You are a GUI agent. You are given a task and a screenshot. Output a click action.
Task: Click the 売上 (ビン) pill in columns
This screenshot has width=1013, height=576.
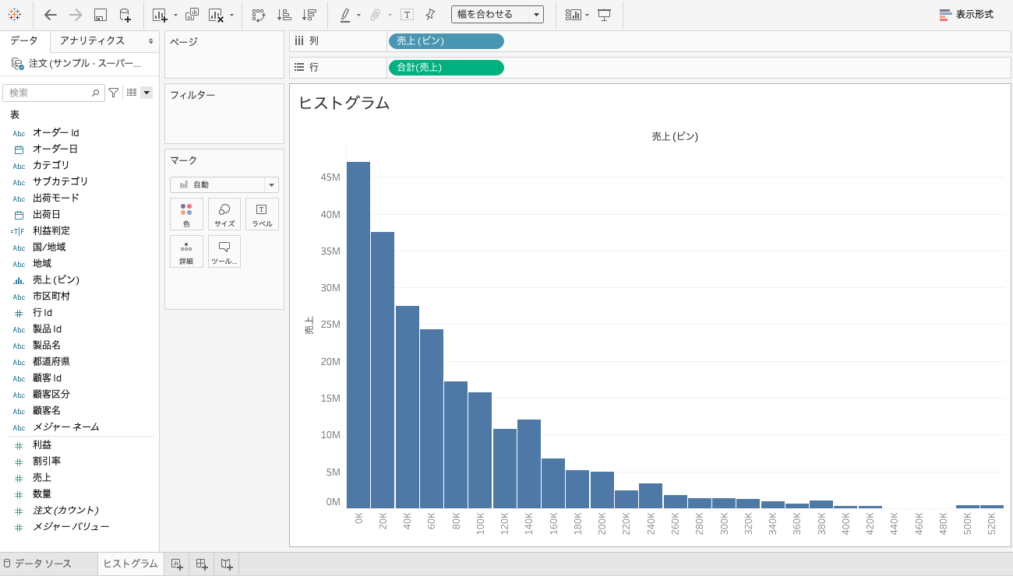point(446,41)
